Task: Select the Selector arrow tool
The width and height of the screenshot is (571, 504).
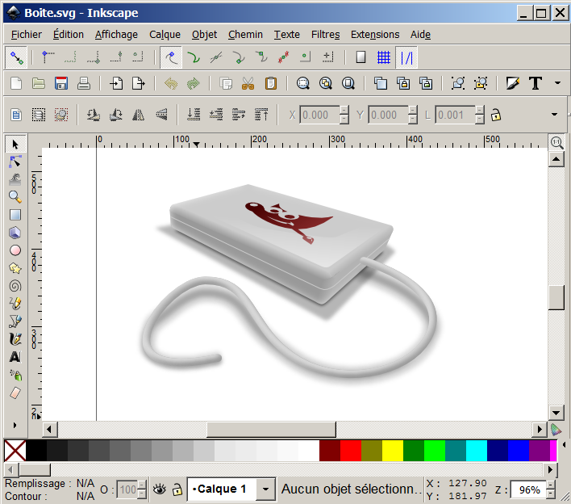Action: [x=15, y=145]
